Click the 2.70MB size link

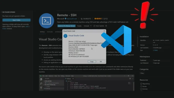(x=155, y=50)
